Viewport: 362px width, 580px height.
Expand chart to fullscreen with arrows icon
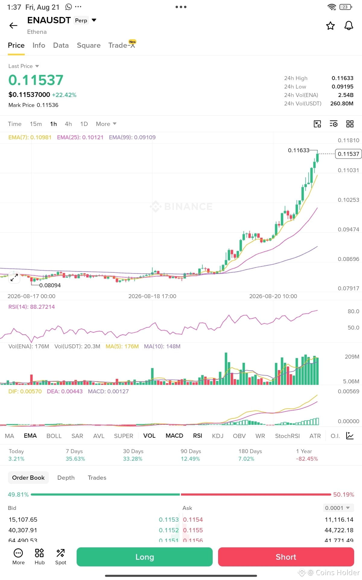pyautogui.click(x=14, y=277)
